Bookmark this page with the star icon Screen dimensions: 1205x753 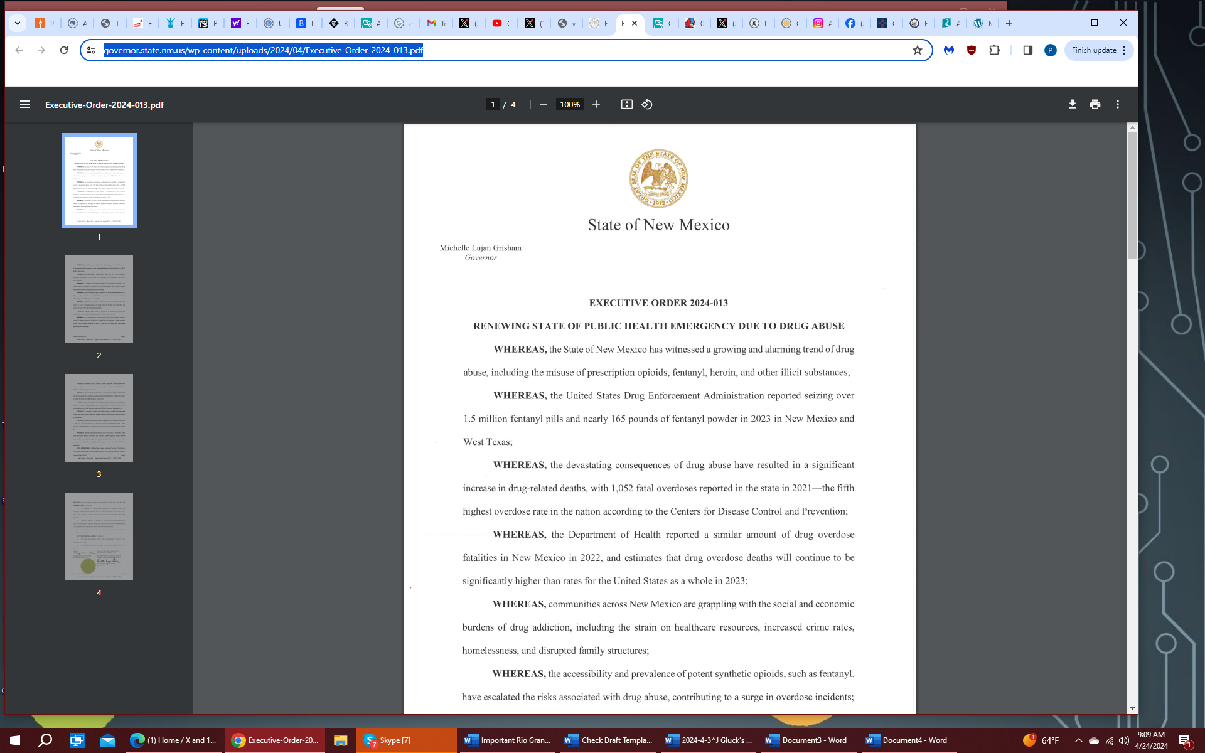click(x=917, y=50)
